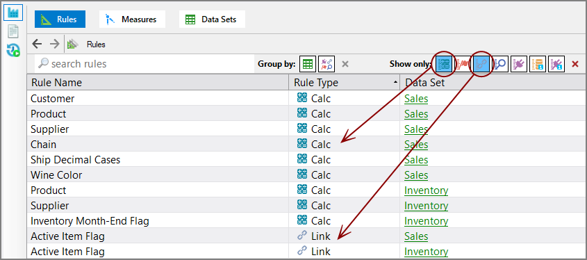Go back with the left arrow
Image resolution: width=587 pixels, height=260 pixels.
tap(37, 44)
